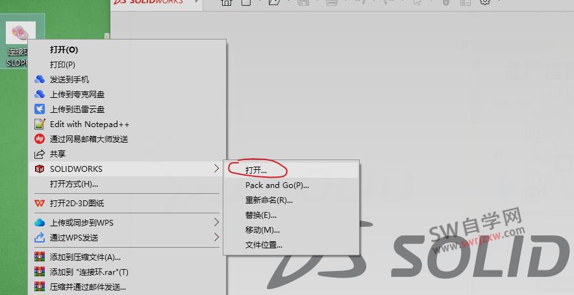Select 打开方式(H)... in context menu

click(74, 184)
